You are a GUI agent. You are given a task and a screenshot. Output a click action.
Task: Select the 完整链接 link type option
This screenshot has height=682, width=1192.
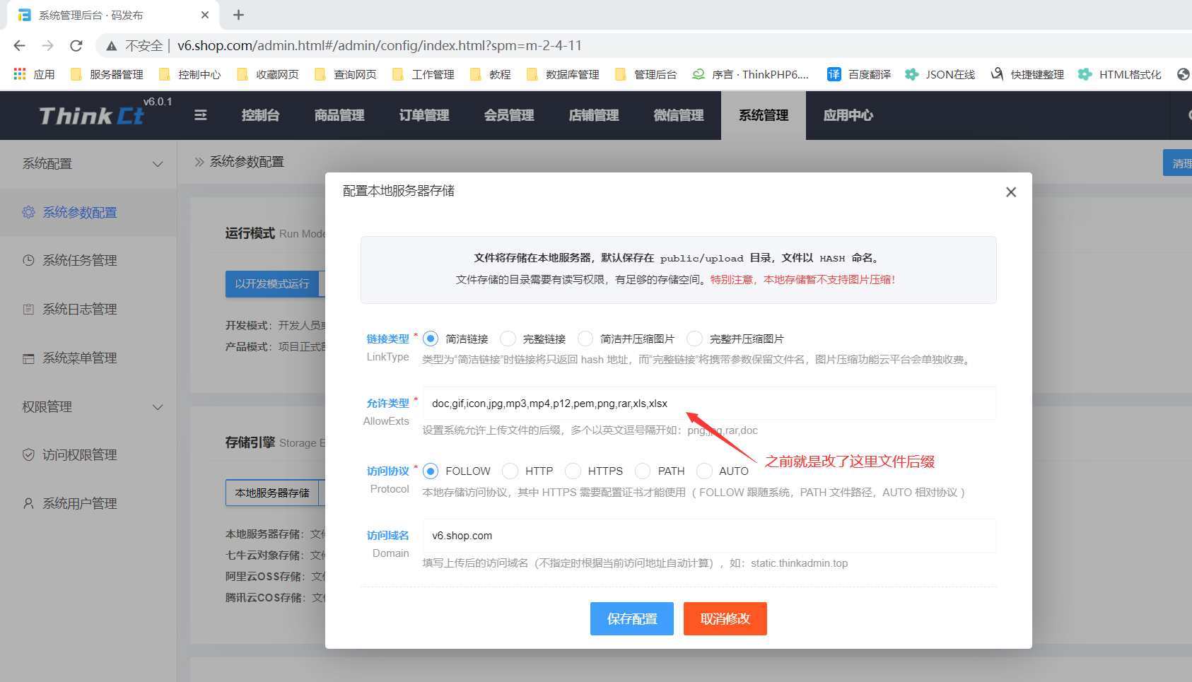point(508,339)
